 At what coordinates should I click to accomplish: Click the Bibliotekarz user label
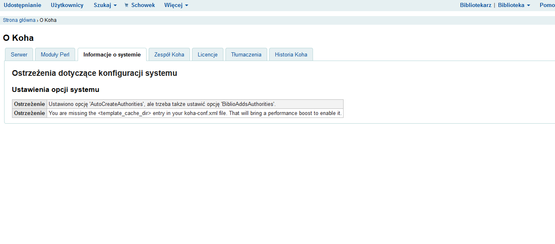click(475, 5)
